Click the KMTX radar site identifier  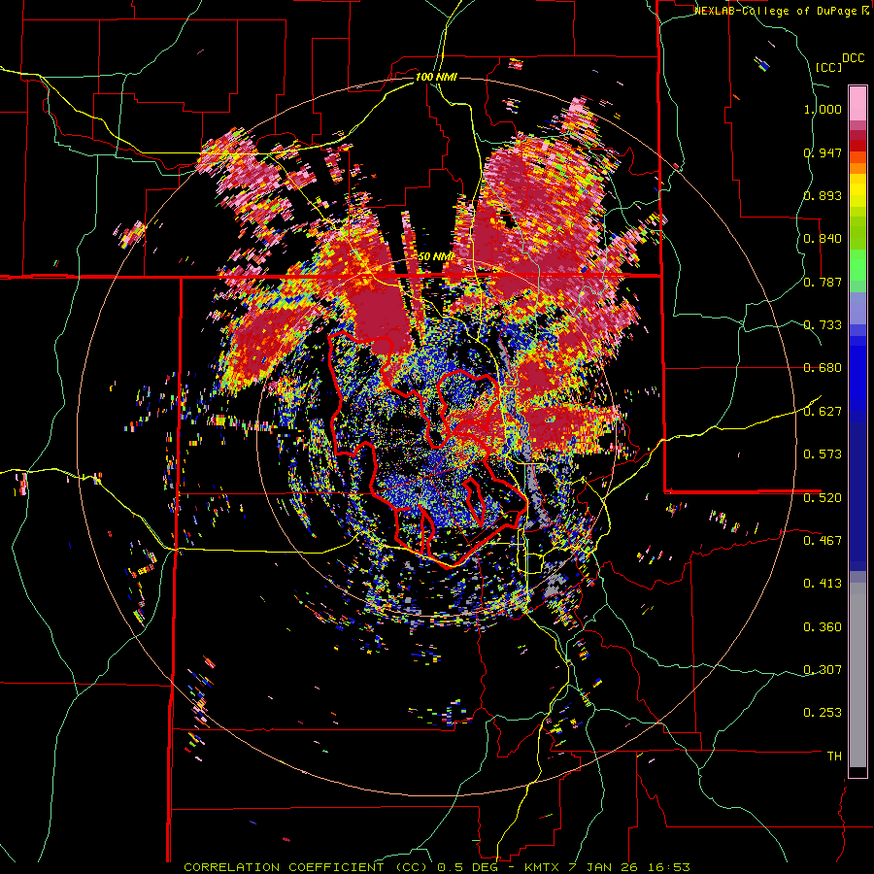point(542,867)
